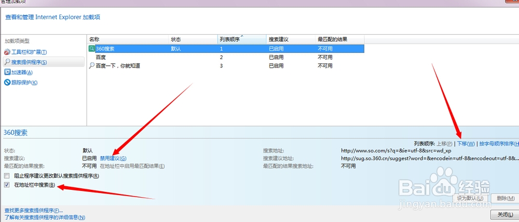Click 不可用 cell of 百度一下 row
Viewport: 519px width, 222px height.
pos(325,66)
